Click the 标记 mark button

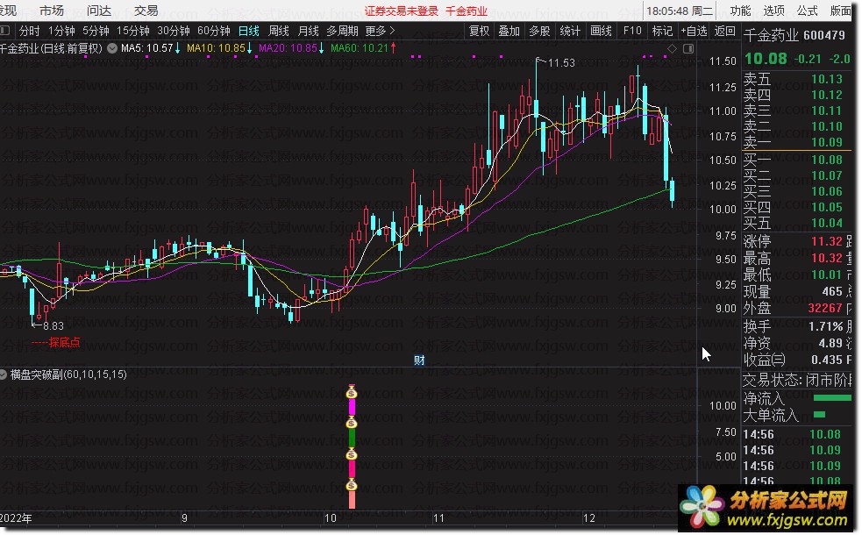(662, 31)
